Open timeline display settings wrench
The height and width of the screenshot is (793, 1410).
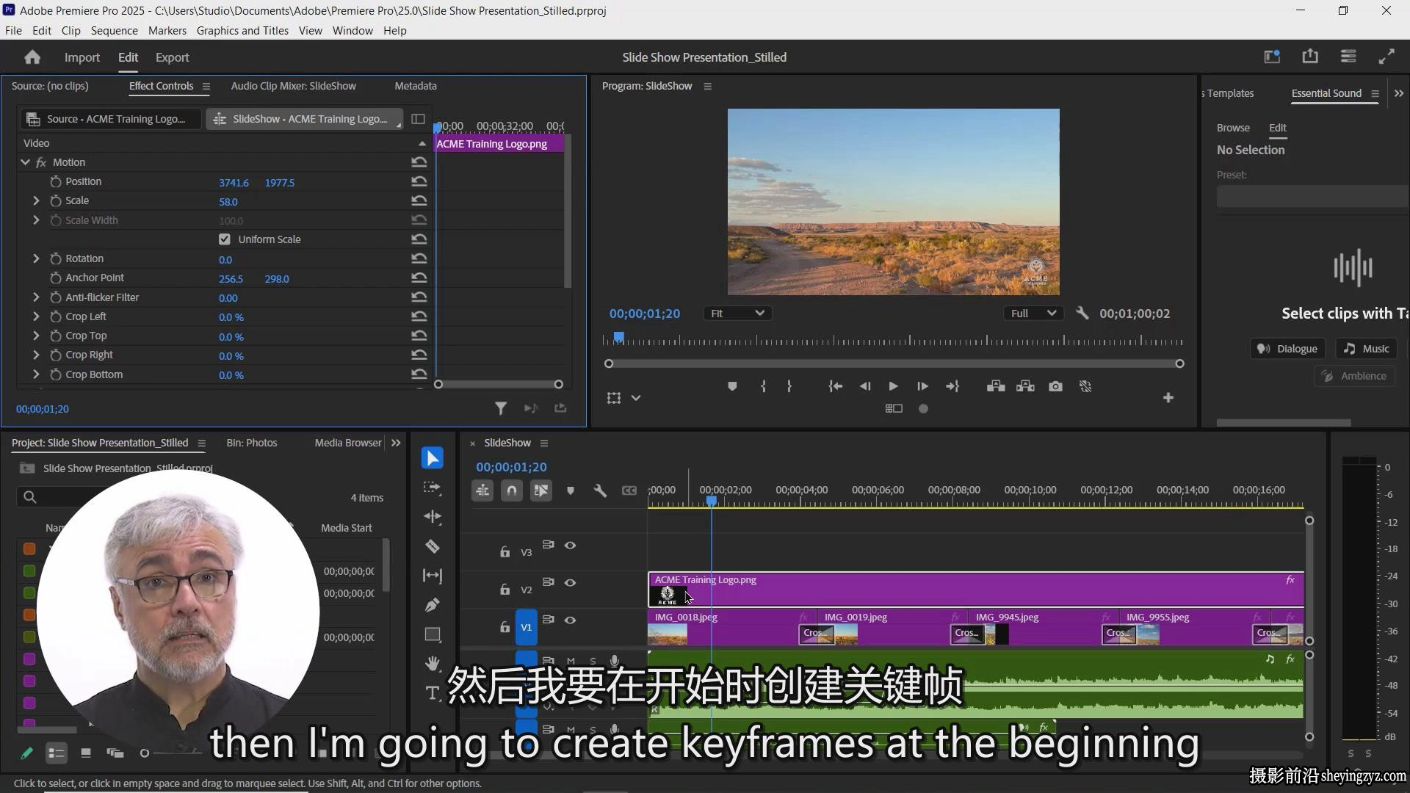(x=600, y=490)
